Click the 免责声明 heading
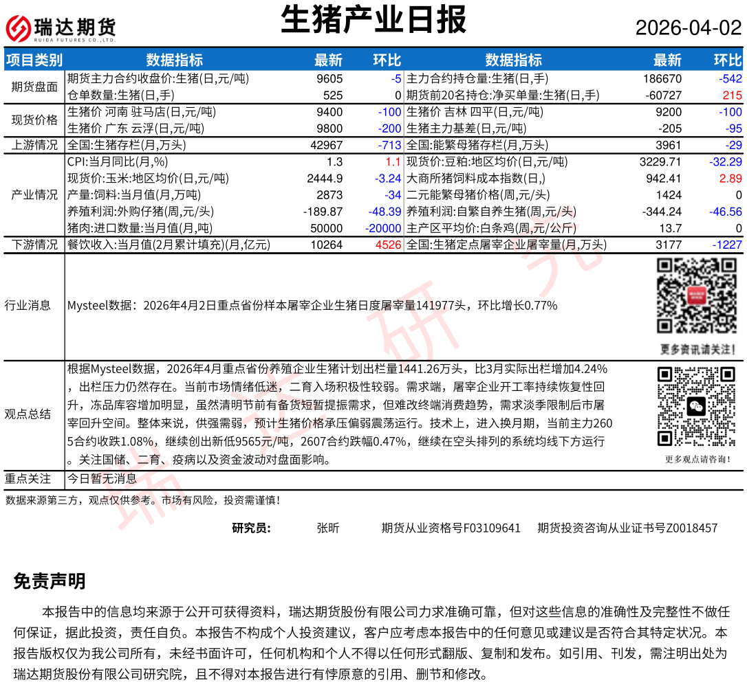The height and width of the screenshot is (683, 747). click(x=50, y=581)
